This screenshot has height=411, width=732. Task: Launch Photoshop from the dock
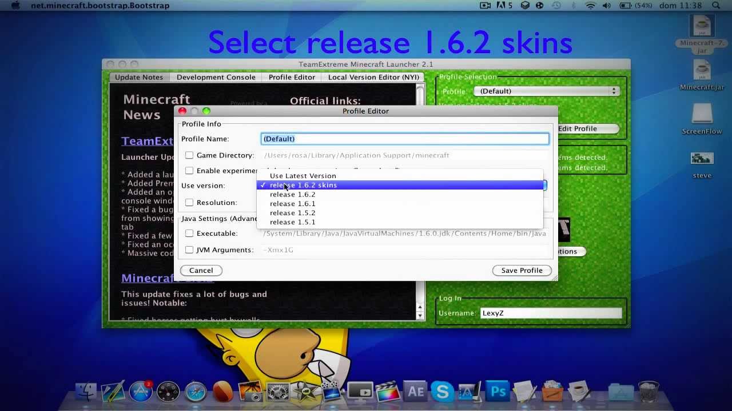(498, 392)
